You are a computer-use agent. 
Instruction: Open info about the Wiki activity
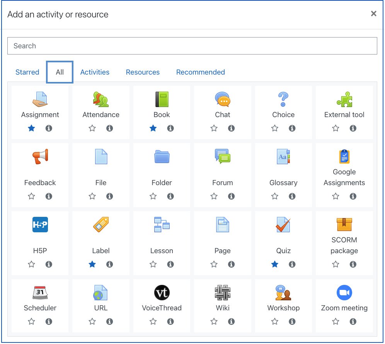(x=231, y=322)
